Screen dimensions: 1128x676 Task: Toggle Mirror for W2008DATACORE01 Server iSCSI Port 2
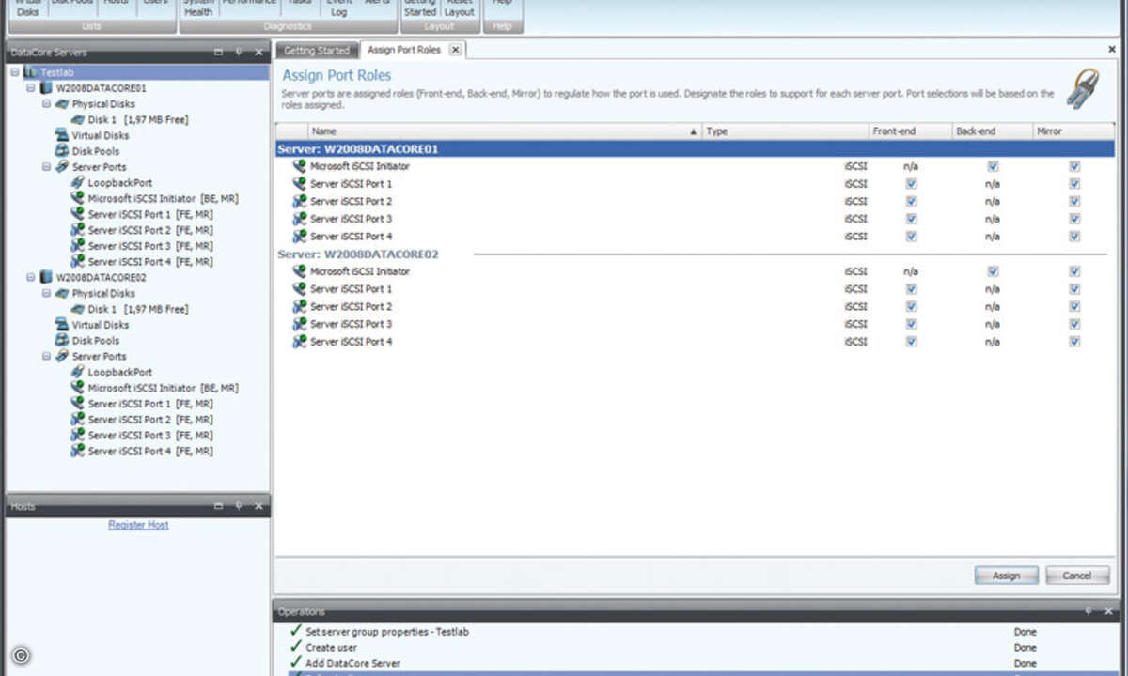point(1074,202)
